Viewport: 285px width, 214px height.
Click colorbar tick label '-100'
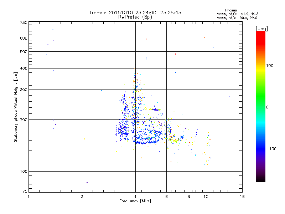coord(271,149)
